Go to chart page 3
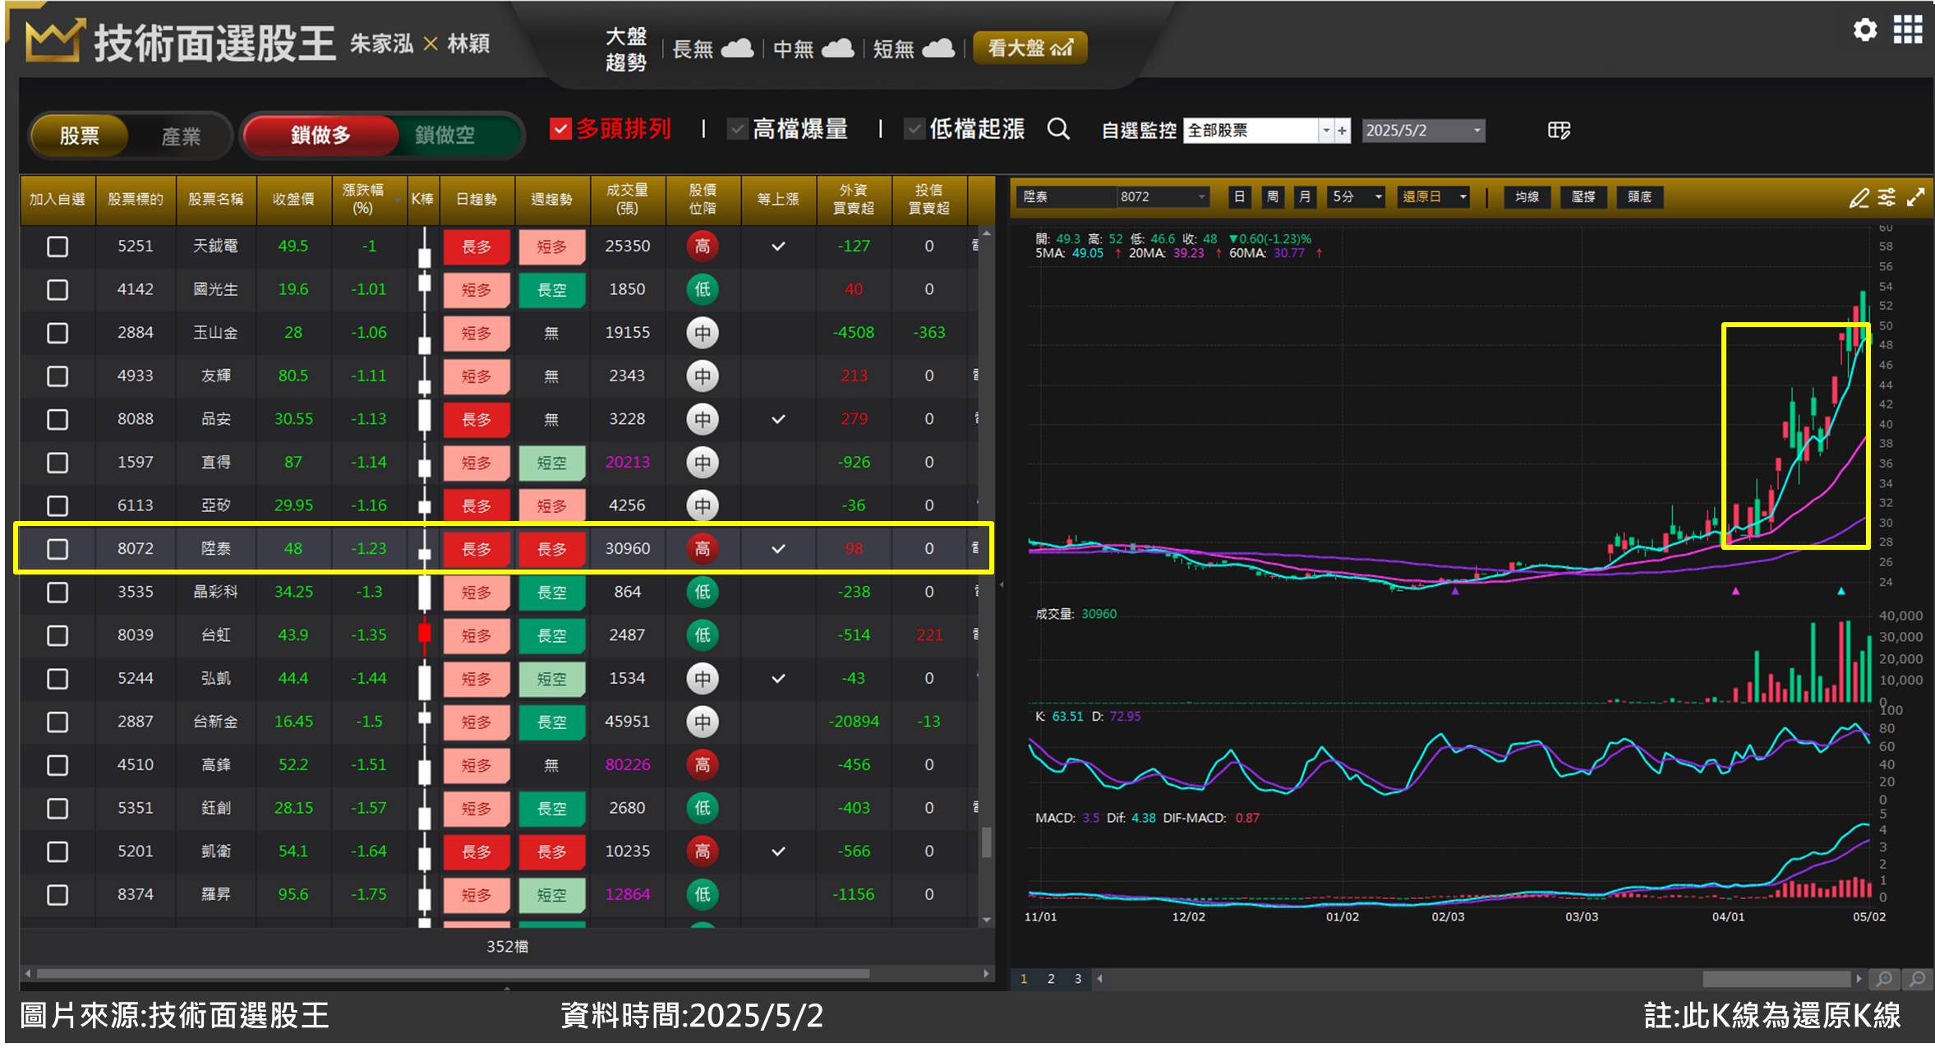 [1078, 979]
